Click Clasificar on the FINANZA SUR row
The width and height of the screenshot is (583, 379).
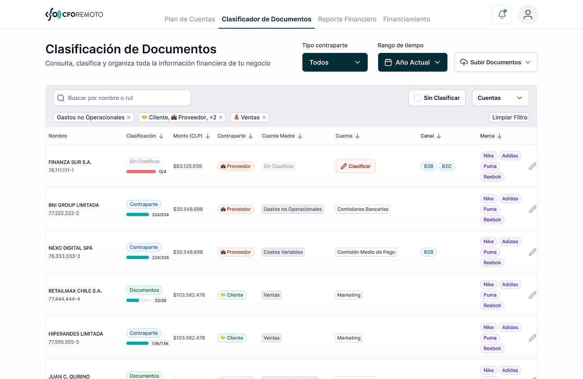click(x=355, y=166)
